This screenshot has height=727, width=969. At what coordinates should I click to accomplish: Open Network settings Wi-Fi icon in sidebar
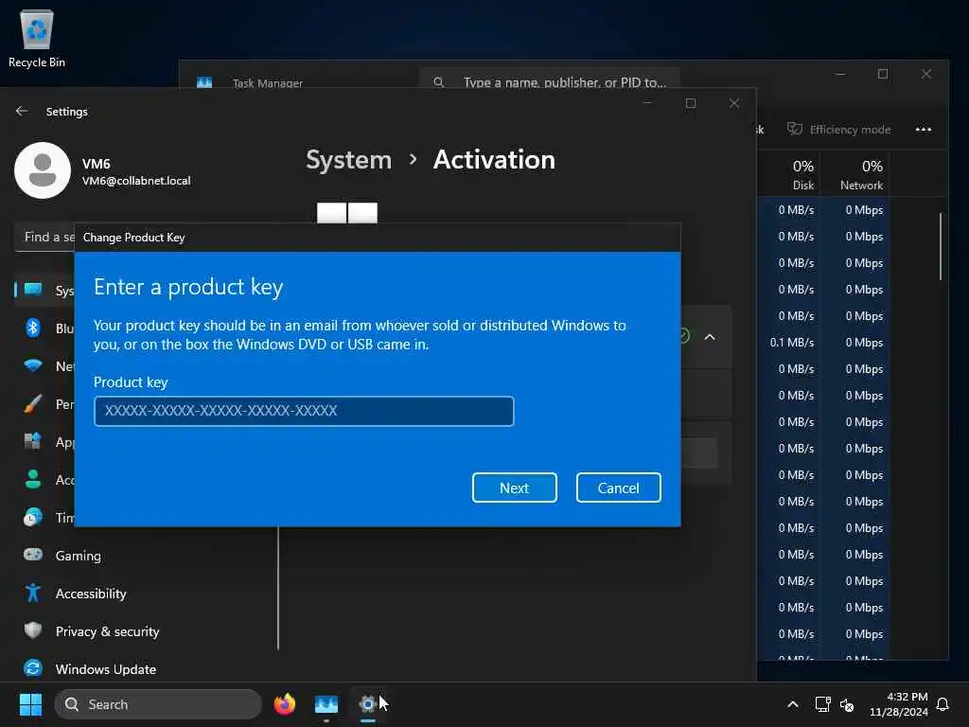coord(33,366)
